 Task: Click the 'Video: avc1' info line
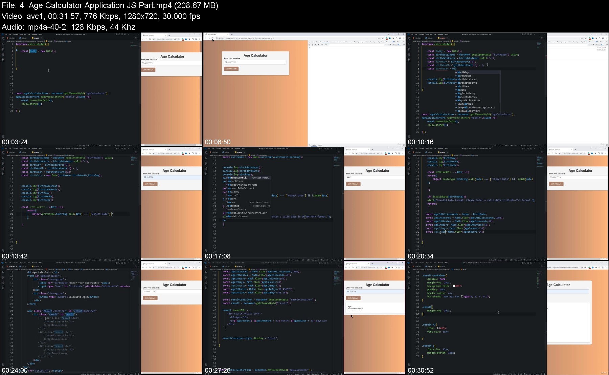pyautogui.click(x=101, y=16)
